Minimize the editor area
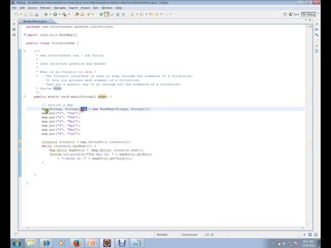The image size is (331, 248). [306, 20]
